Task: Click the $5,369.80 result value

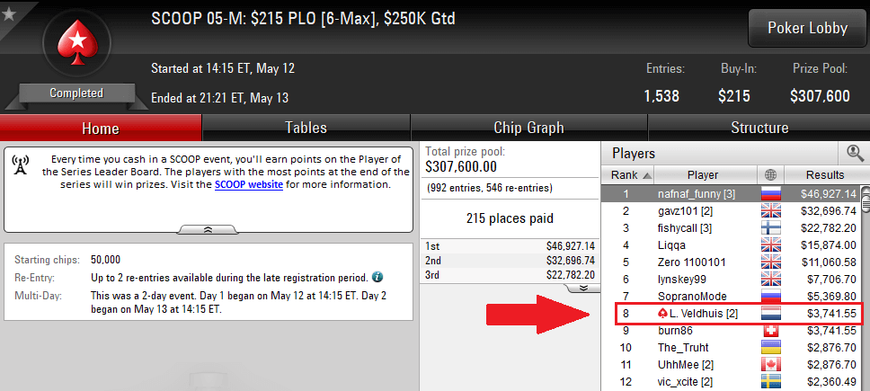Action: (831, 296)
